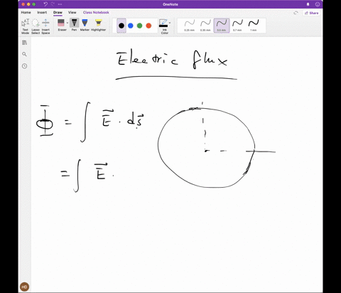Set pen thickness to 0.5 mm
Screen dimensions: 341x293
[222, 26]
